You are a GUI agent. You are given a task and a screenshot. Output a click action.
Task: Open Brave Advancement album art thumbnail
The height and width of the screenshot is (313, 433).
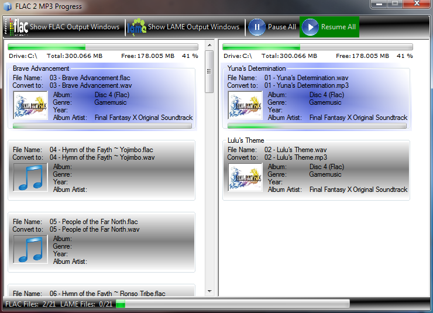tap(30, 105)
